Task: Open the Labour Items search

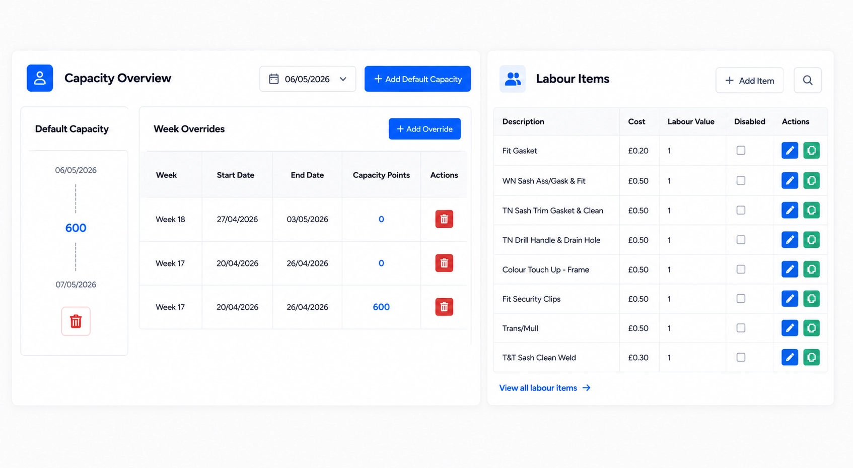Action: tap(808, 80)
